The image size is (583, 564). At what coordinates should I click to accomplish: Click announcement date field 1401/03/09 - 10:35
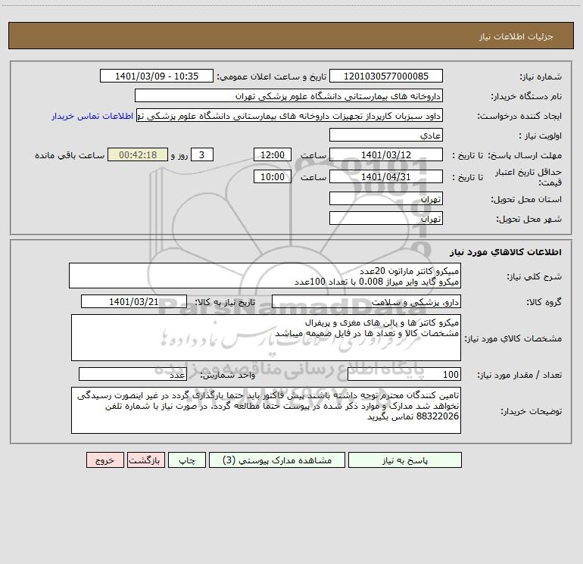(157, 76)
